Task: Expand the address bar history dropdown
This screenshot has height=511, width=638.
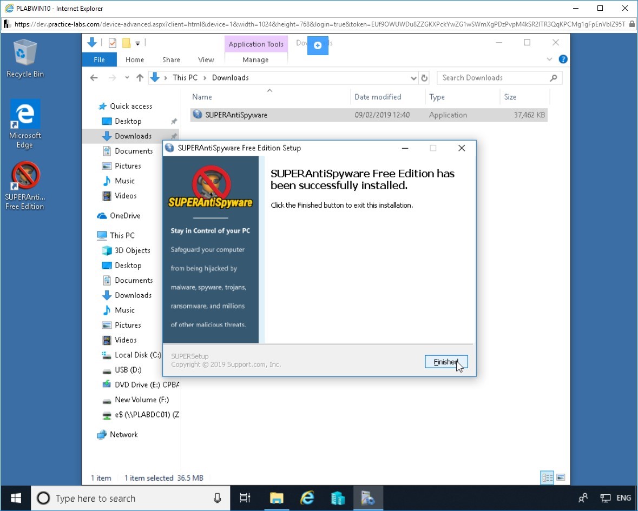Action: [413, 78]
